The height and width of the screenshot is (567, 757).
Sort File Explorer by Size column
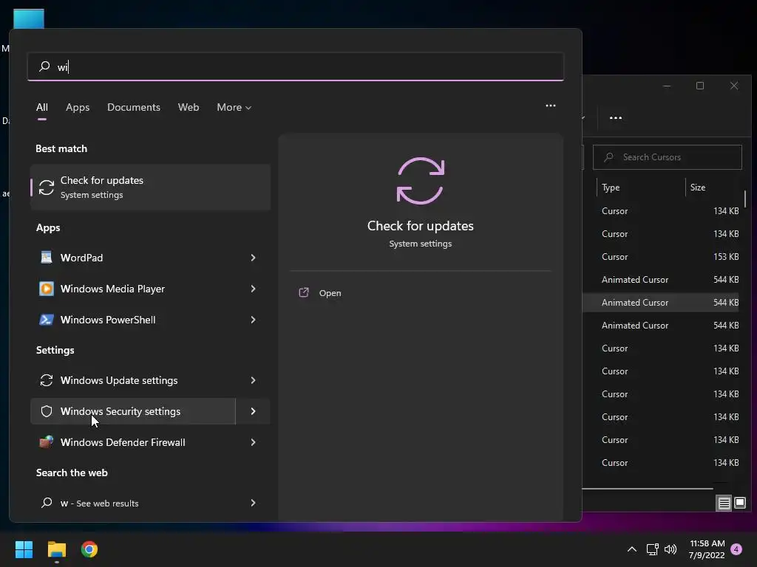click(x=698, y=188)
